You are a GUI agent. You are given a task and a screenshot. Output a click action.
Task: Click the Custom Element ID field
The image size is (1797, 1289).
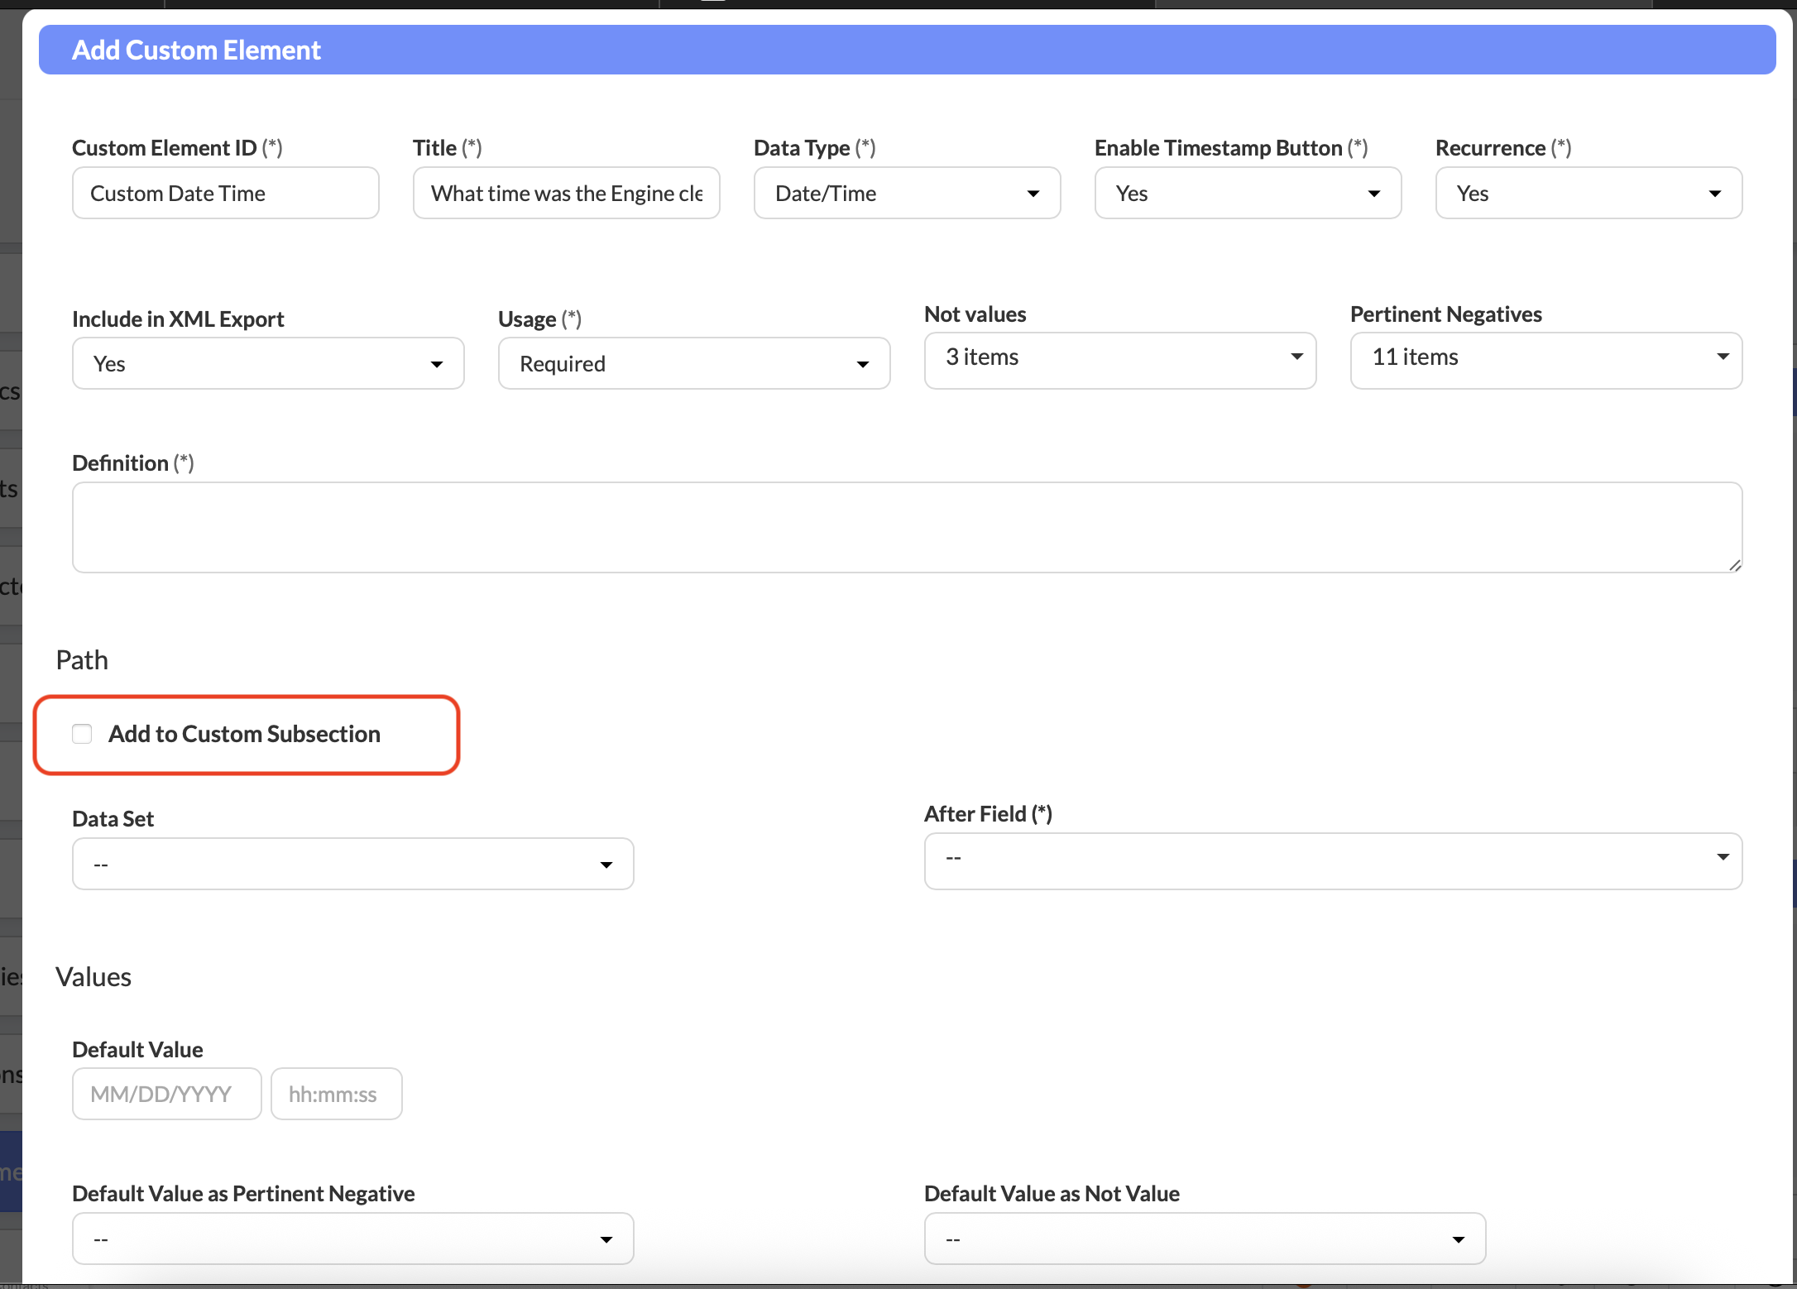pos(225,194)
